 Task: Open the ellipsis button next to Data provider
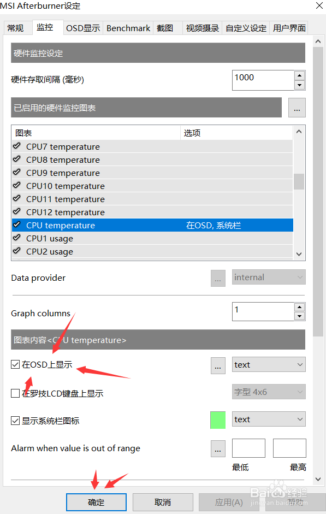click(218, 279)
